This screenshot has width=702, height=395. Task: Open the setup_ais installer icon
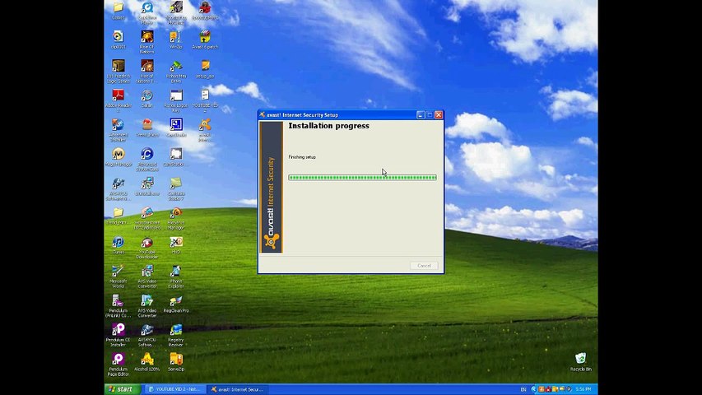tap(205, 69)
